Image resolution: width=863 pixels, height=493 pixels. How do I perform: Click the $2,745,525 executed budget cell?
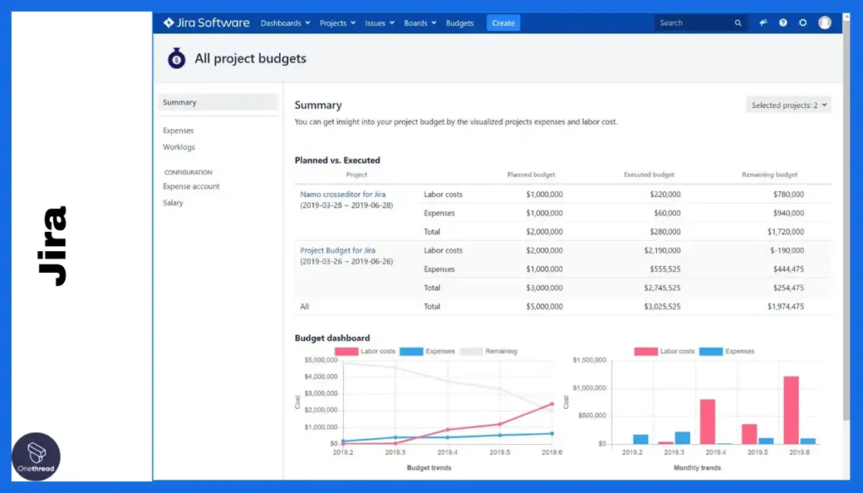662,287
